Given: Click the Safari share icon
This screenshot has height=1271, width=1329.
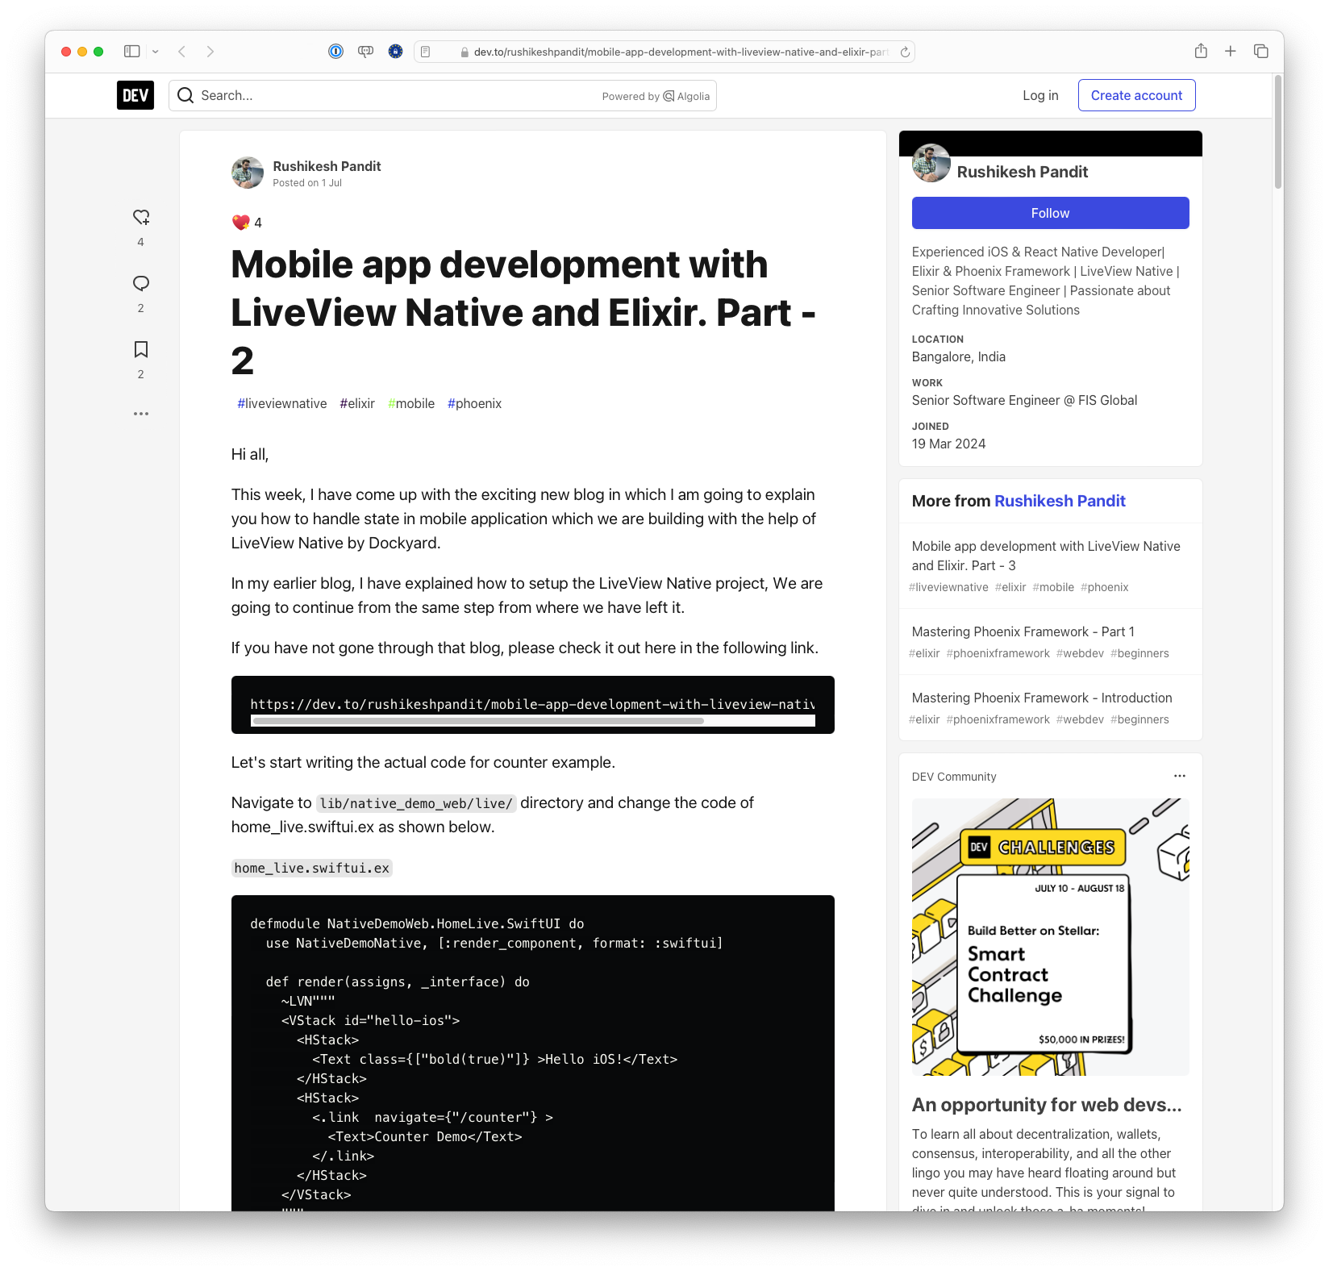Looking at the screenshot, I should point(1200,51).
